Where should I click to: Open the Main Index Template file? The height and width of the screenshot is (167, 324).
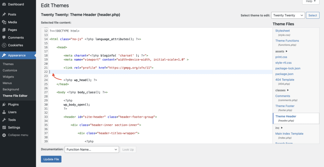289,133
